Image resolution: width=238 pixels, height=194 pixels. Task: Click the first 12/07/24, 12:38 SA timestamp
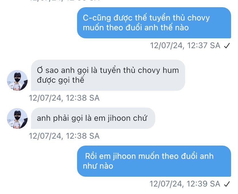tap(64, 98)
